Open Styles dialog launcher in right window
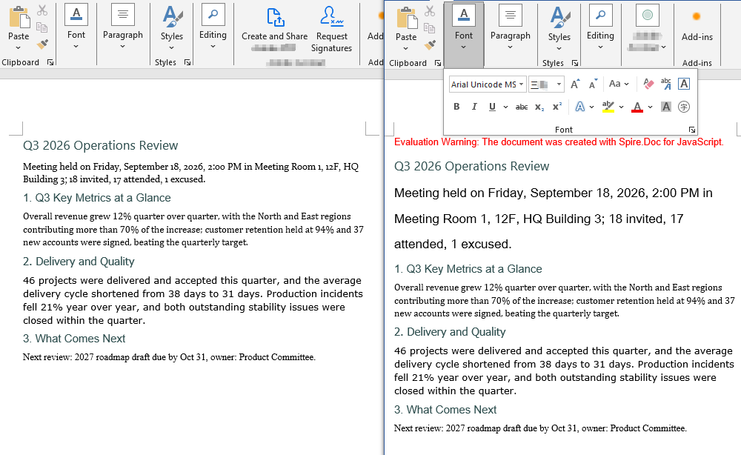Viewport: 741px width, 455px height. point(575,63)
